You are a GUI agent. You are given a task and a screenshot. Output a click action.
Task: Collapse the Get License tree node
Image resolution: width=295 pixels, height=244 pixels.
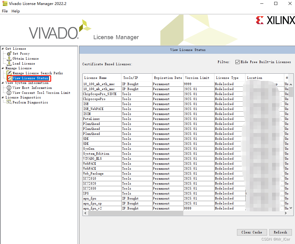[2, 49]
